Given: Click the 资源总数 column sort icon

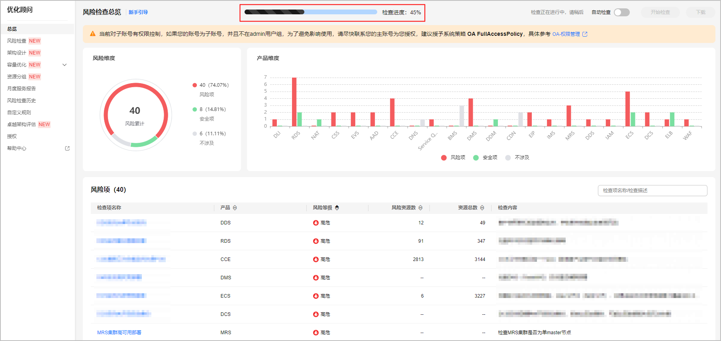Looking at the screenshot, I should (x=482, y=208).
